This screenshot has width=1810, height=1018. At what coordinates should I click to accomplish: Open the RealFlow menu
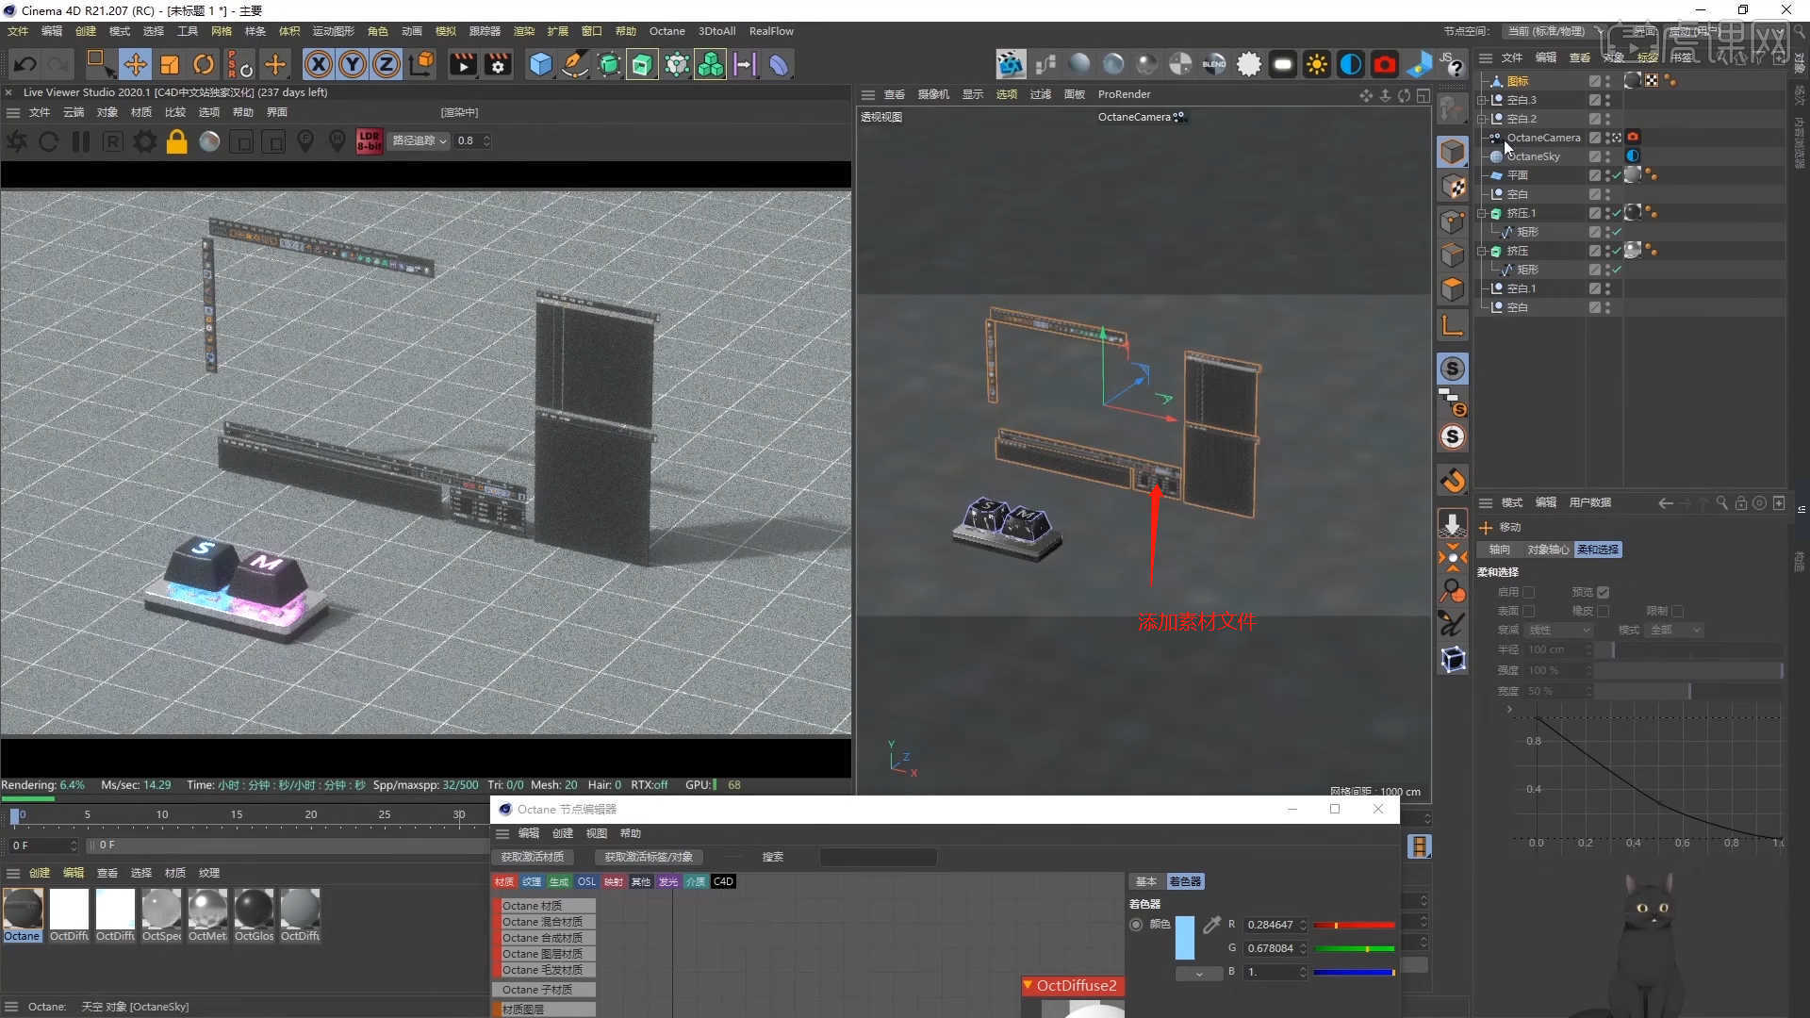771,31
